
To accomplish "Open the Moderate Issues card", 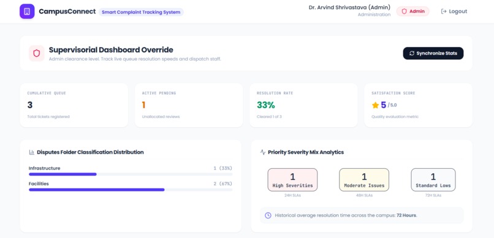I will coord(364,180).
